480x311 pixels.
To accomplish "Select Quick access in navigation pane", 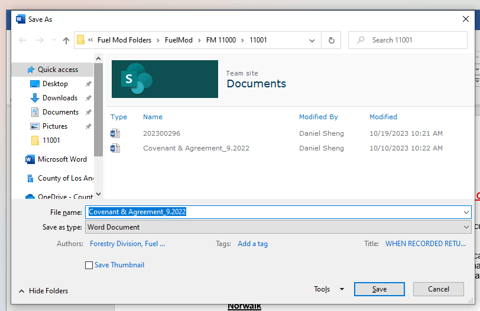I will click(x=53, y=70).
